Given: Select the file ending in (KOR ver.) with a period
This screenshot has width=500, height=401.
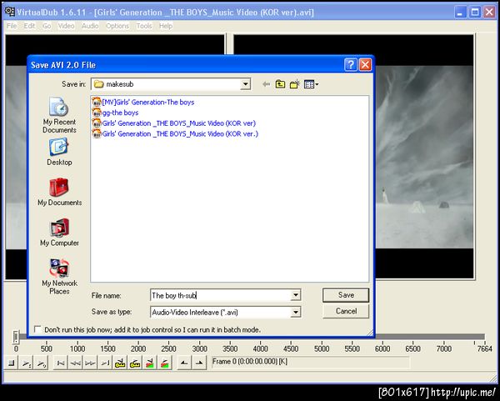Looking at the screenshot, I should [x=175, y=133].
